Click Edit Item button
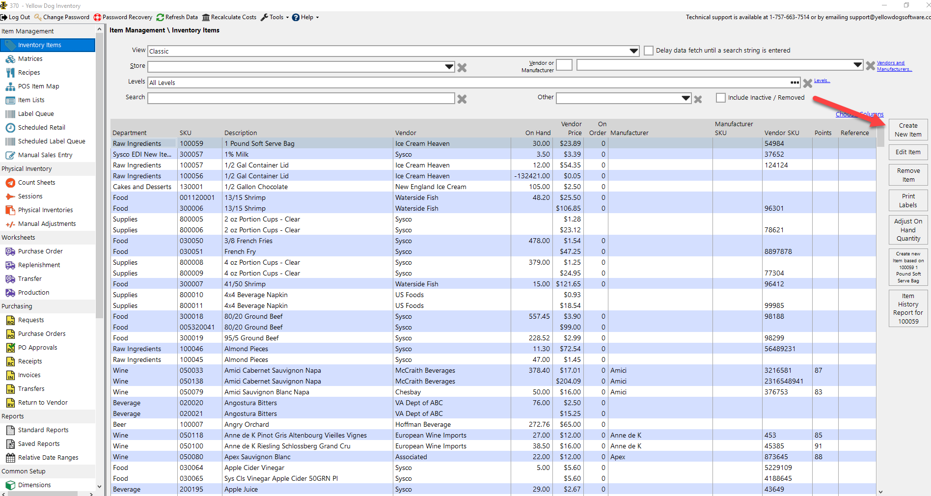The width and height of the screenshot is (931, 496). pos(908,152)
